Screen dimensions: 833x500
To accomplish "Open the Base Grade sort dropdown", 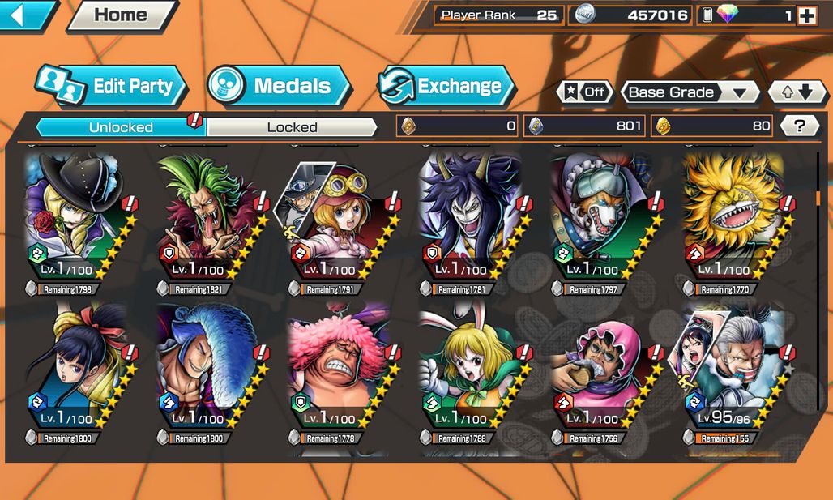I will (x=691, y=92).
